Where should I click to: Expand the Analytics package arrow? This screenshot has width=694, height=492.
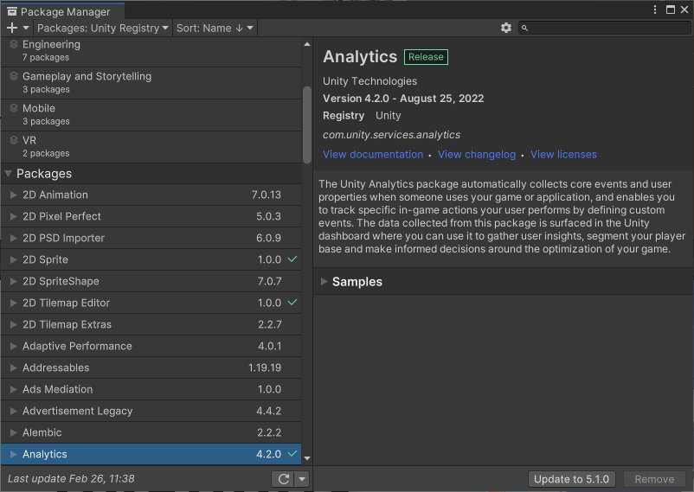pyautogui.click(x=13, y=455)
